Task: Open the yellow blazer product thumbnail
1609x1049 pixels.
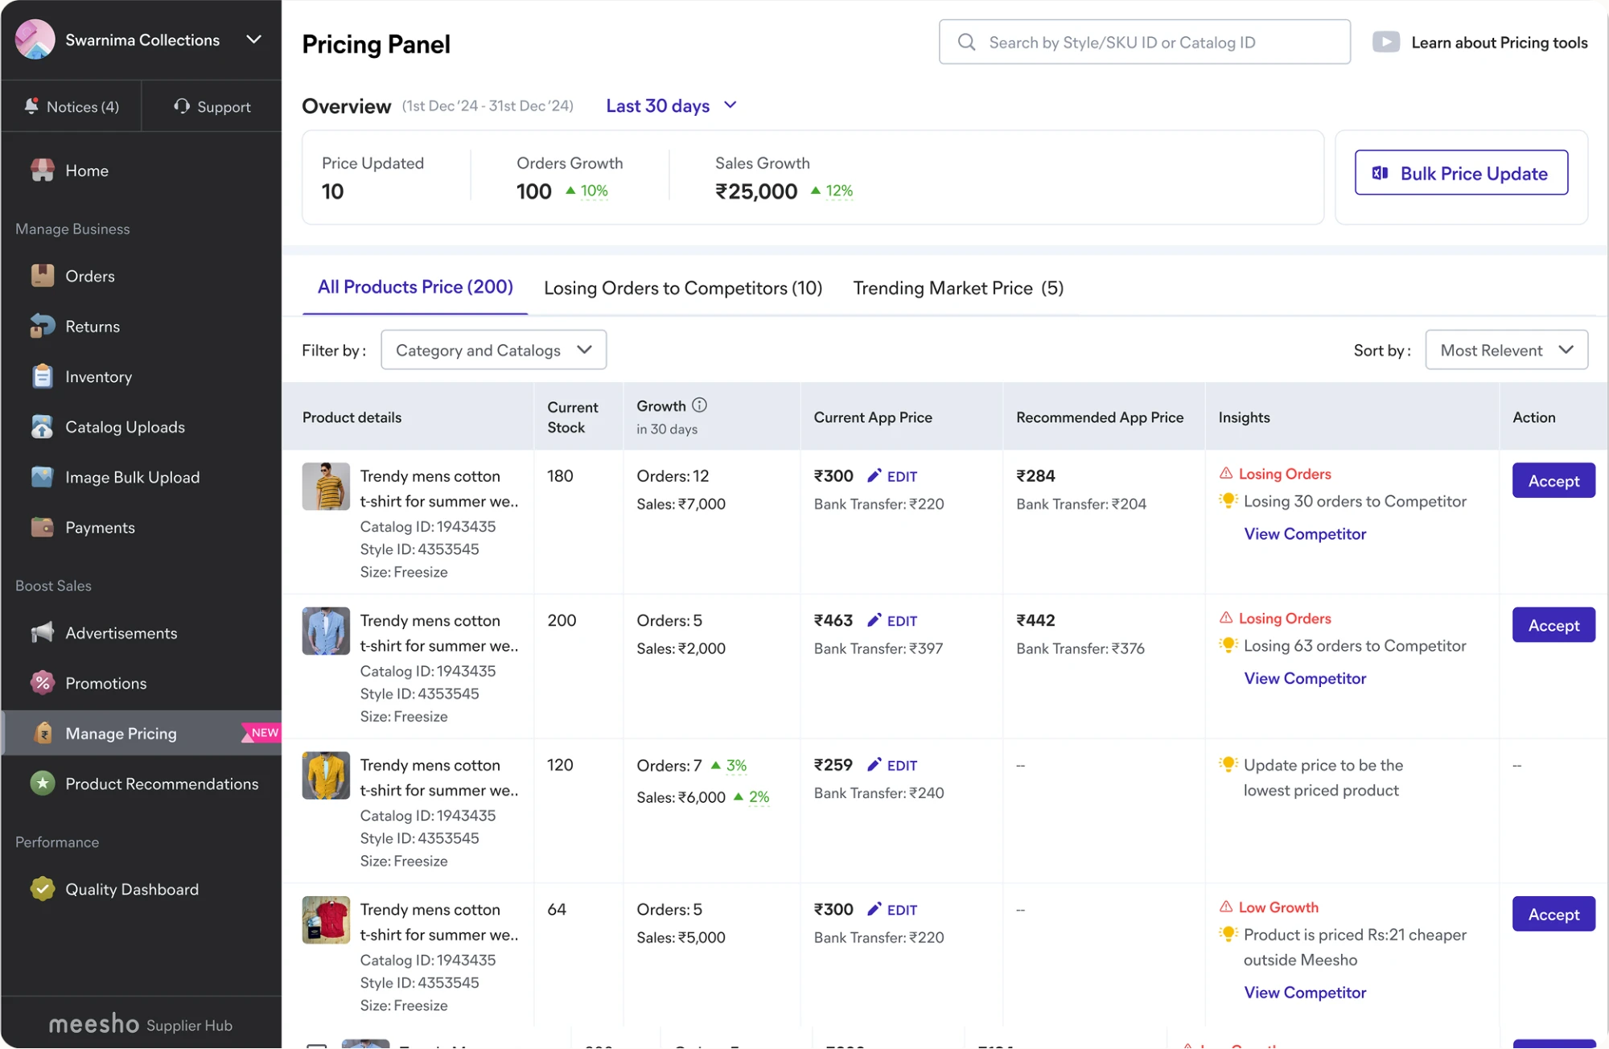Action: point(326,775)
